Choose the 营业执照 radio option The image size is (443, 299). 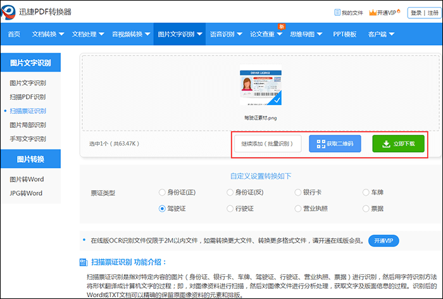[x=298, y=208]
